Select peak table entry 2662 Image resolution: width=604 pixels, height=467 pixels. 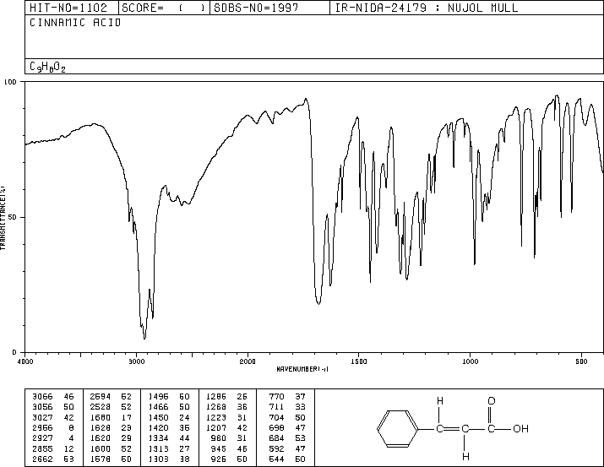[42, 459]
